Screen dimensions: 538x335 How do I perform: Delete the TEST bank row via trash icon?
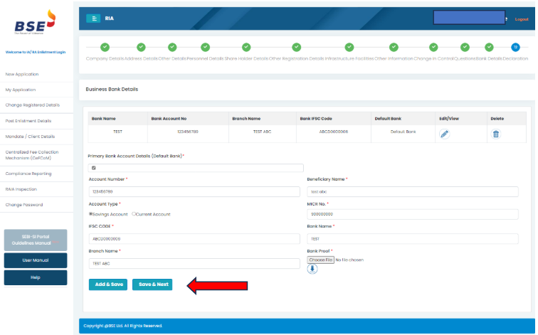496,133
